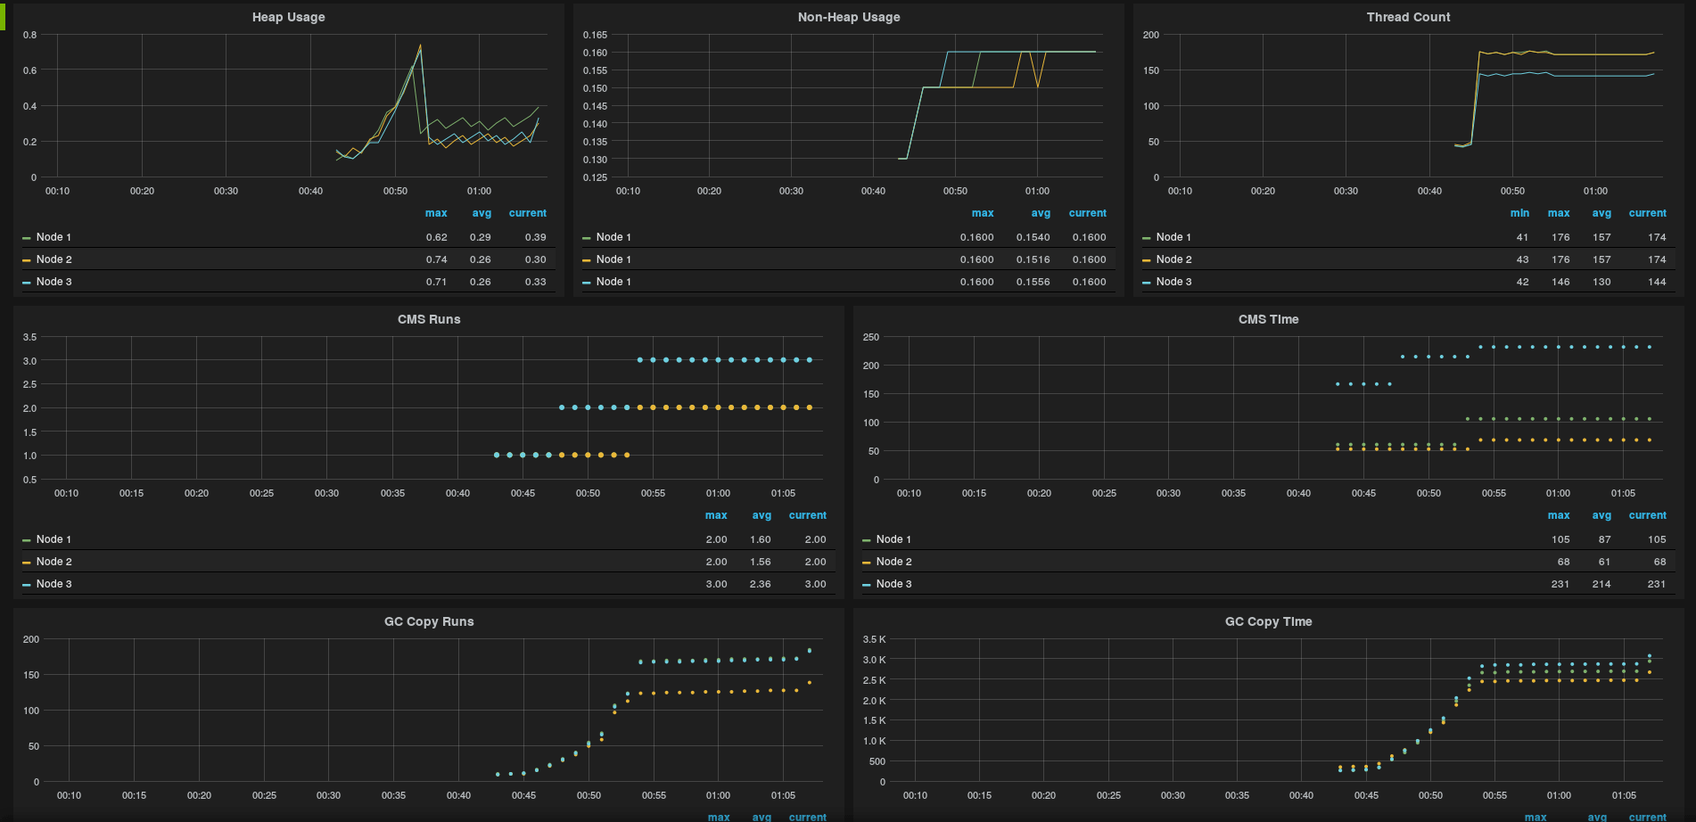Sort CMS Runs legend by avg column
The image size is (1696, 822).
point(762,515)
